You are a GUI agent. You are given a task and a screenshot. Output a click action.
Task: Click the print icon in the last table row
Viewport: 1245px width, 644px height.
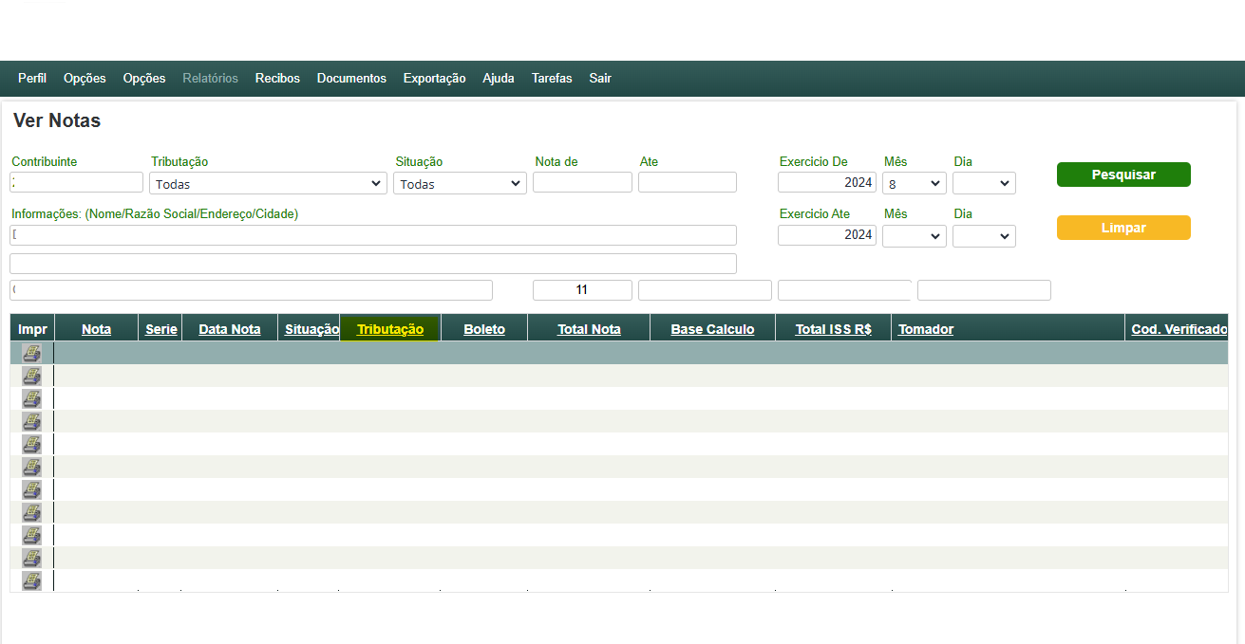(32, 580)
